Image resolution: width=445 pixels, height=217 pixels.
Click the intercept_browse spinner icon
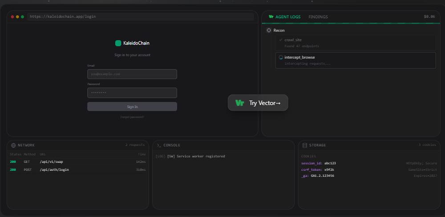[281, 57]
